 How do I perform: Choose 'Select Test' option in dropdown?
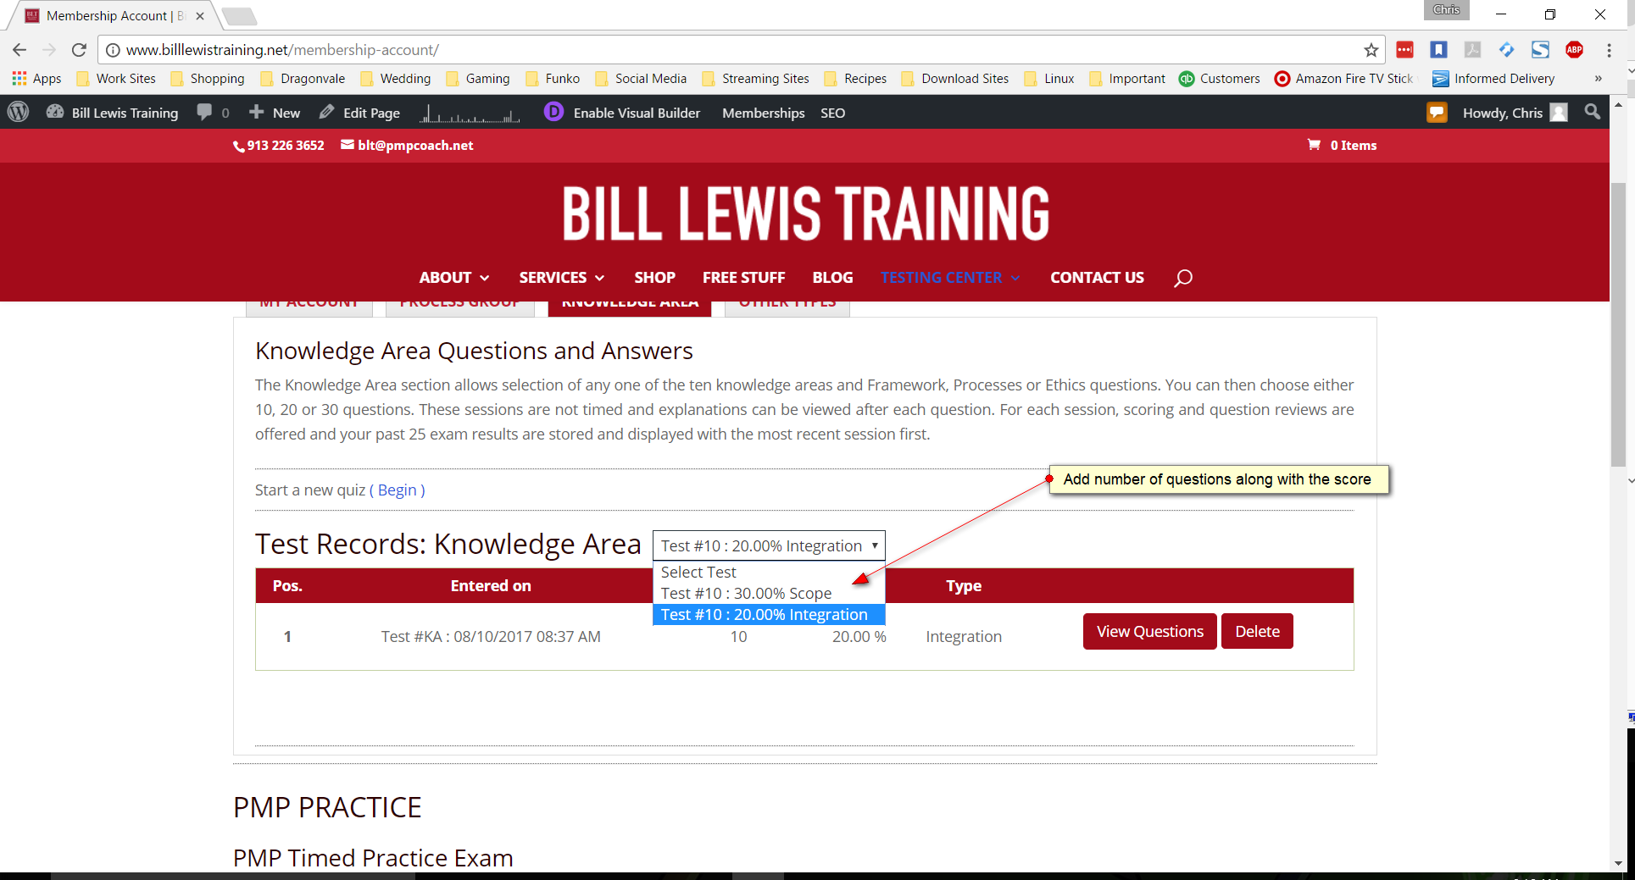point(769,573)
